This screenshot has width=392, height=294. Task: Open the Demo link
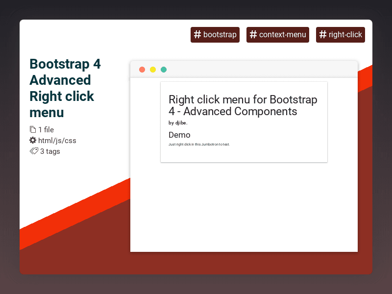click(x=179, y=135)
